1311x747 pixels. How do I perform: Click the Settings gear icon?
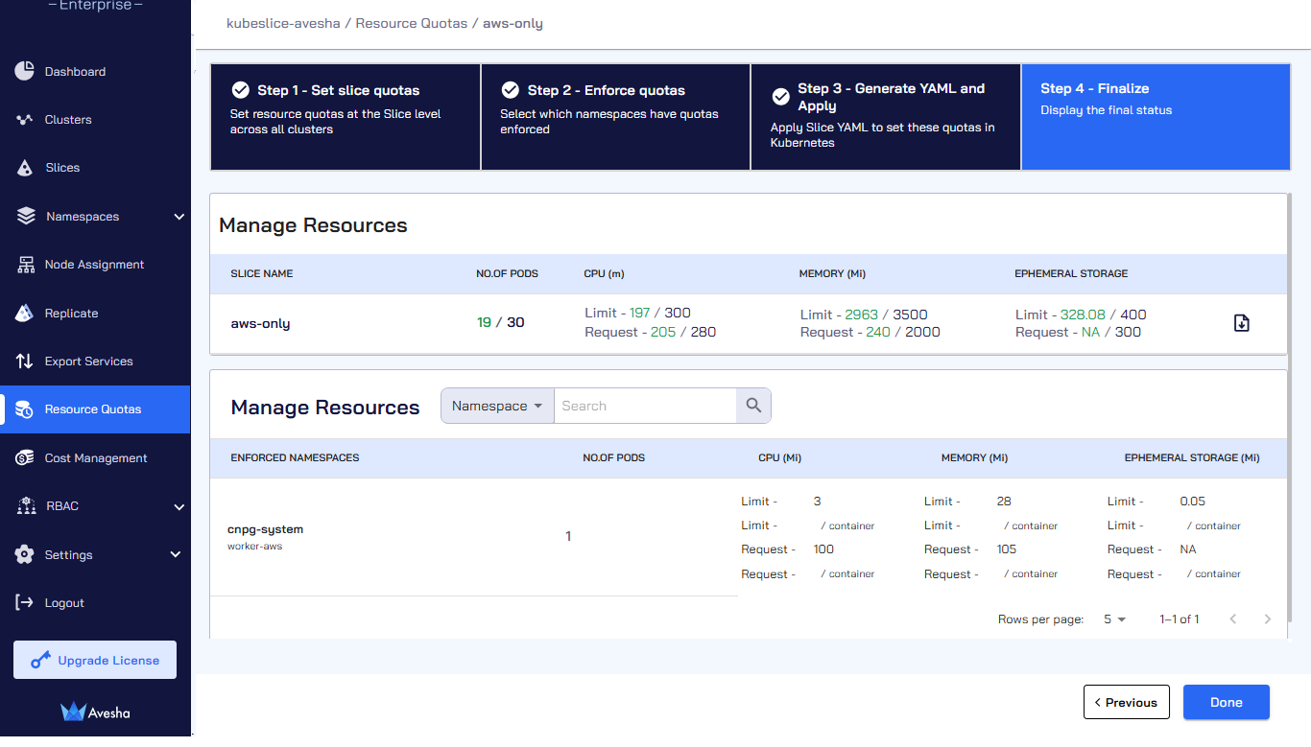(x=25, y=554)
